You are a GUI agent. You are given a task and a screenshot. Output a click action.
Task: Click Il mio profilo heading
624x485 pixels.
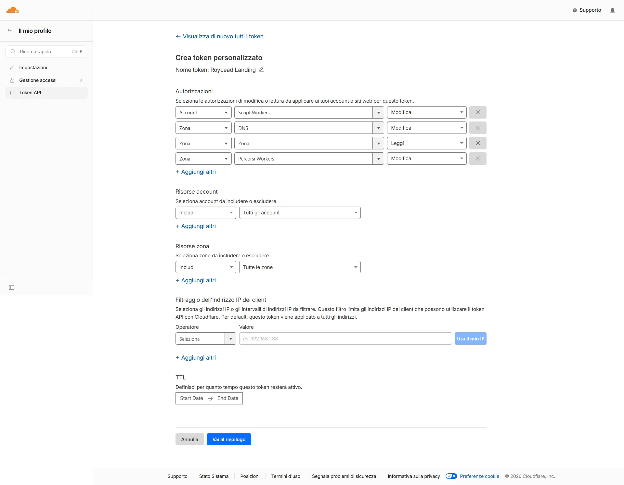tap(35, 31)
